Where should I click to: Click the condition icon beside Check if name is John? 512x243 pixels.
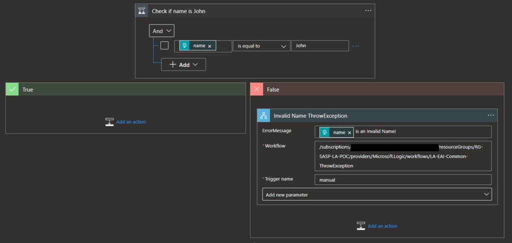point(142,11)
